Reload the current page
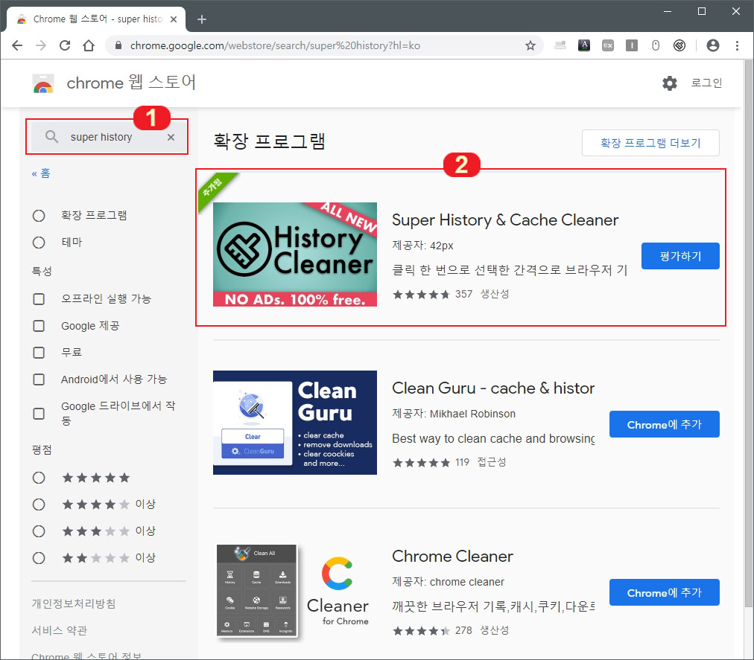 point(65,45)
